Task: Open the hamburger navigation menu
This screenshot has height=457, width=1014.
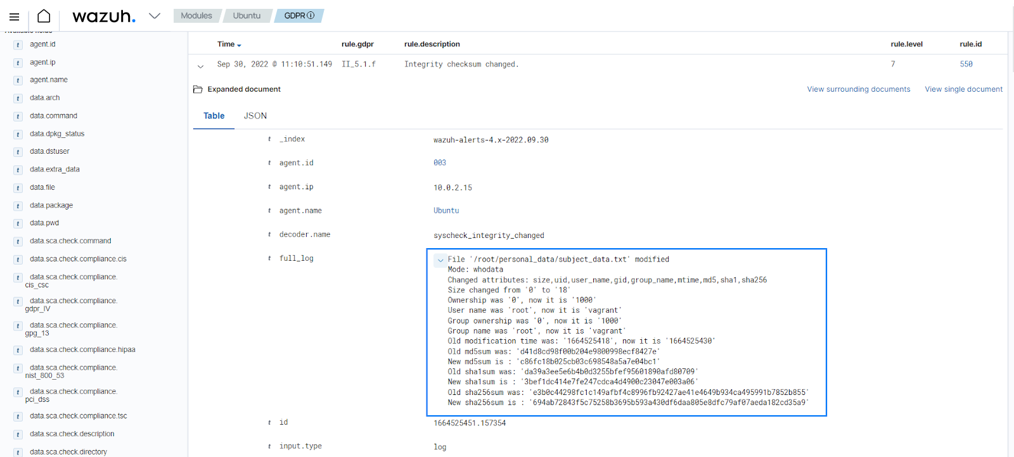Action: 14,16
